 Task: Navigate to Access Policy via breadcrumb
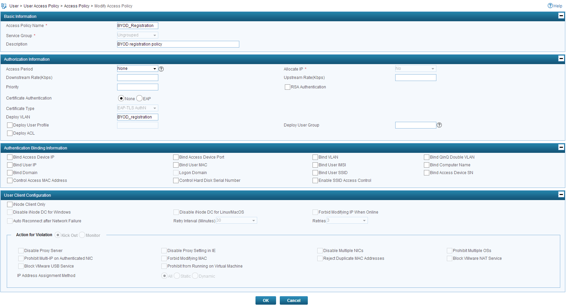pyautogui.click(x=77, y=6)
